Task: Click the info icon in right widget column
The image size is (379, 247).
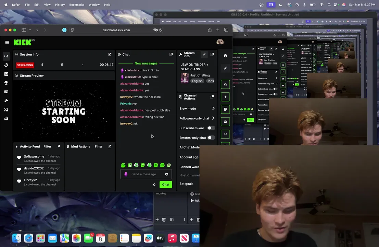Action: click(225, 56)
